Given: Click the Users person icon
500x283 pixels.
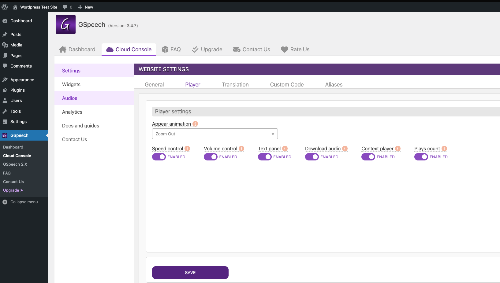Looking at the screenshot, I should pyautogui.click(x=5, y=101).
